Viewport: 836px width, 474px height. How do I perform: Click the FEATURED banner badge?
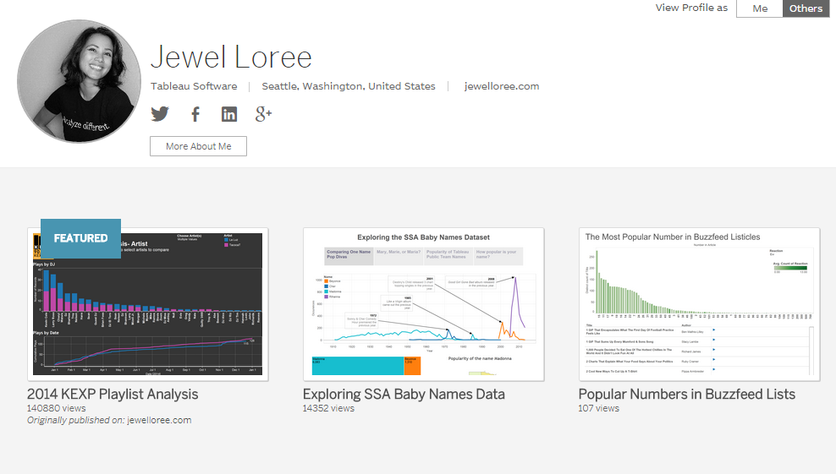(x=81, y=238)
